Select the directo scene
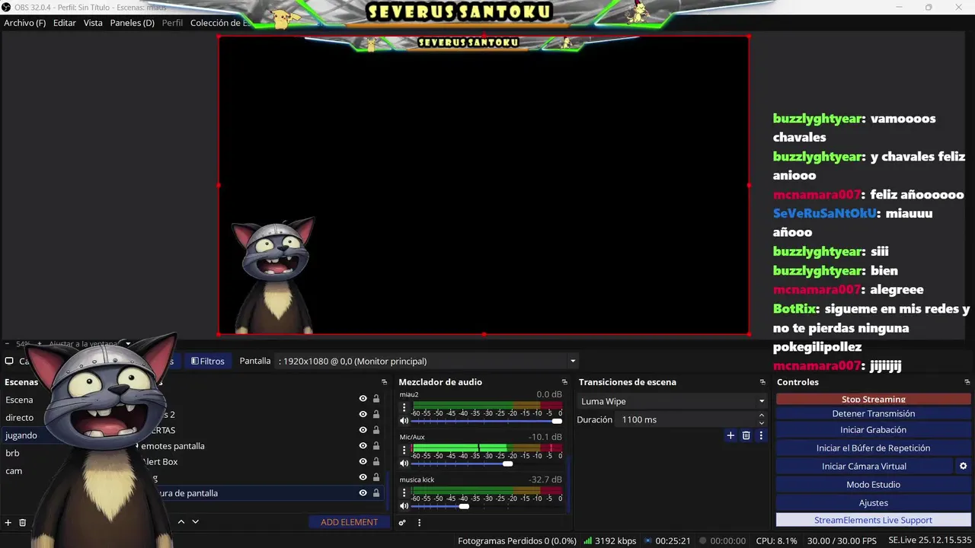Viewport: 975px width, 548px height. click(20, 417)
